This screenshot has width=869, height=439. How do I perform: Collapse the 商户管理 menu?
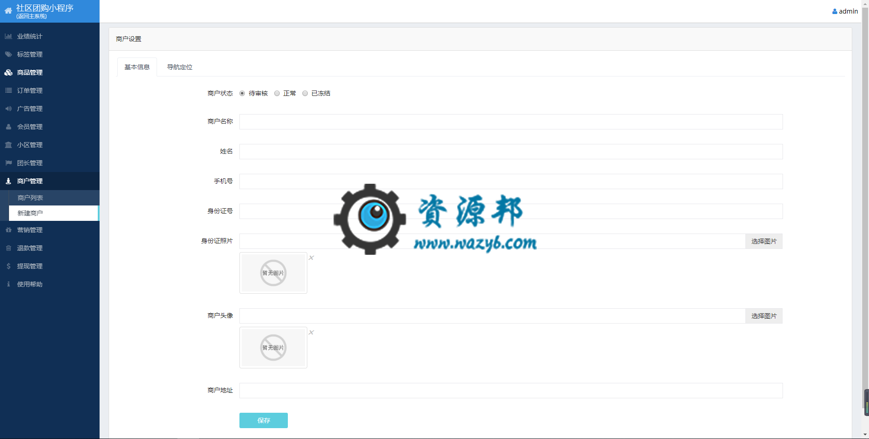[50, 181]
